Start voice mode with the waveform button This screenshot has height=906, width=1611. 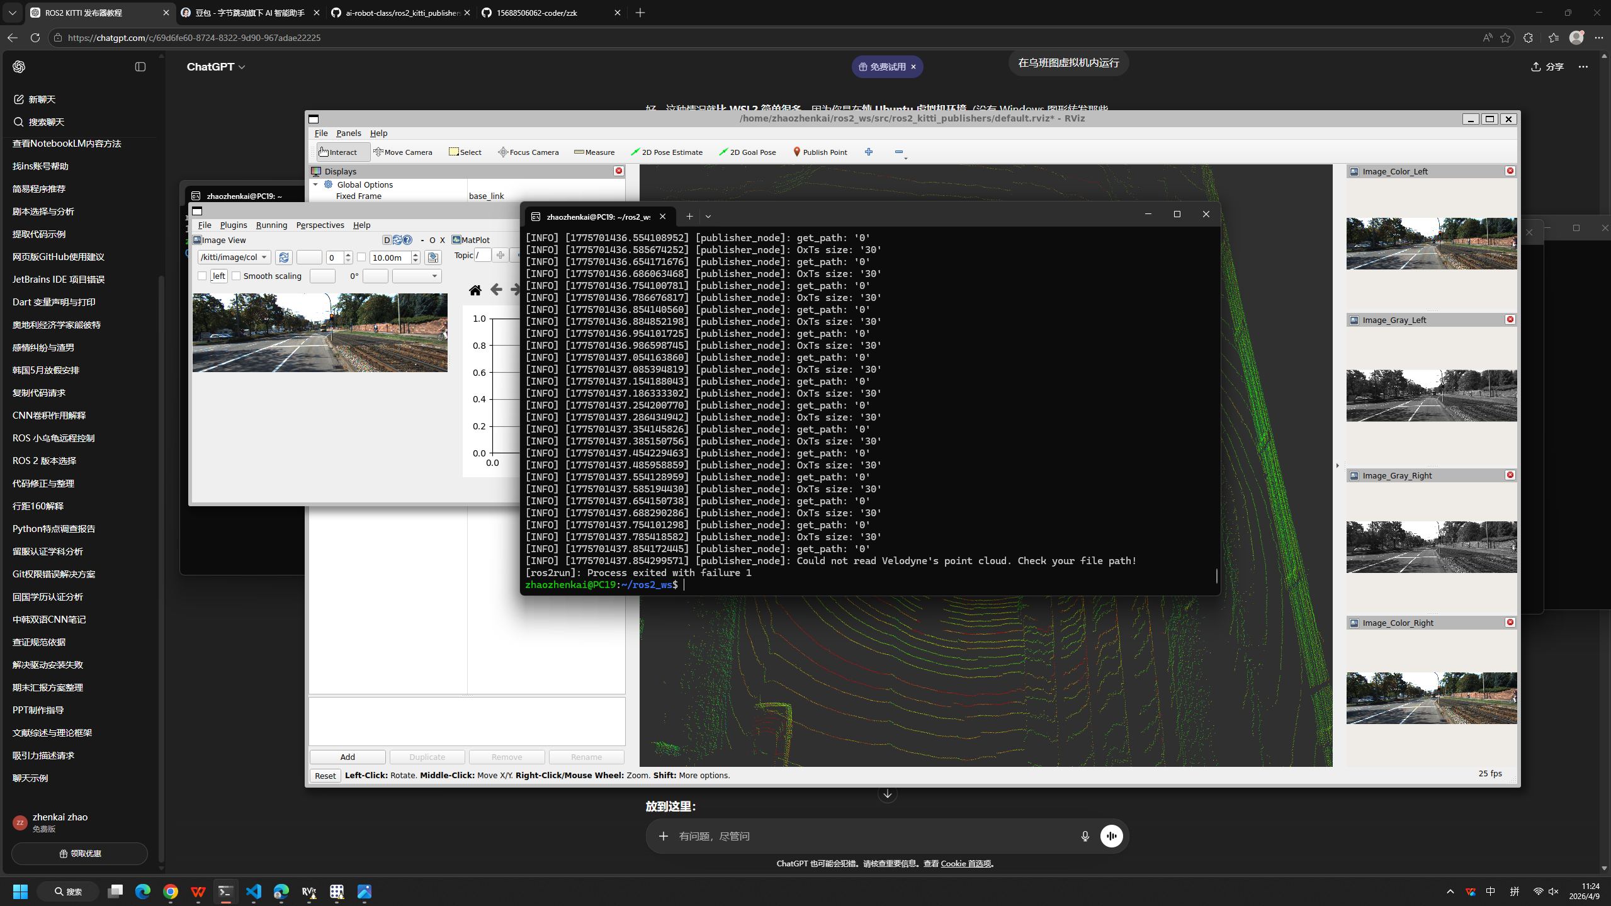(x=1112, y=836)
